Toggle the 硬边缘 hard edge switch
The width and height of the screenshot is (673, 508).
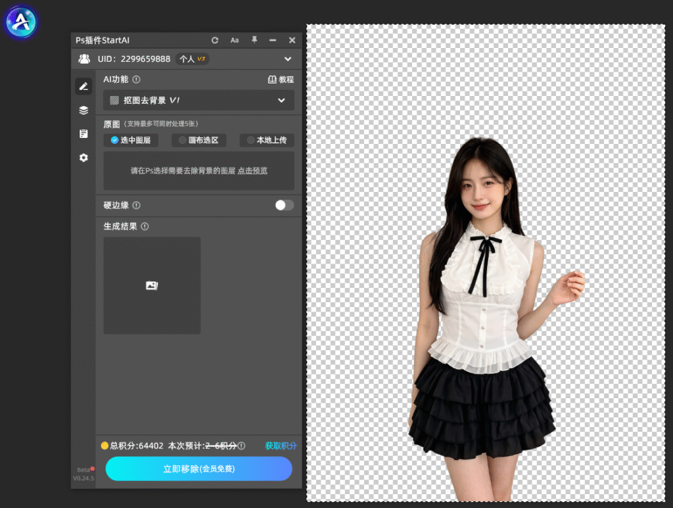tap(285, 205)
